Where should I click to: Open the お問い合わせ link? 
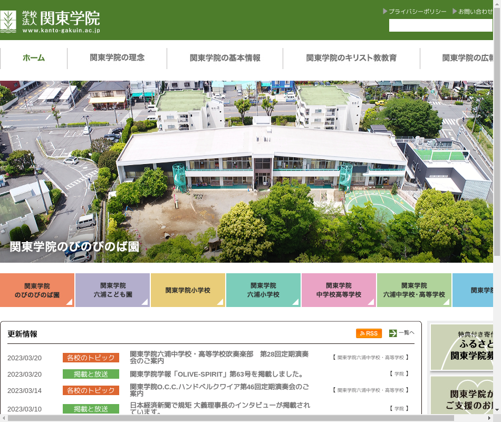click(473, 12)
